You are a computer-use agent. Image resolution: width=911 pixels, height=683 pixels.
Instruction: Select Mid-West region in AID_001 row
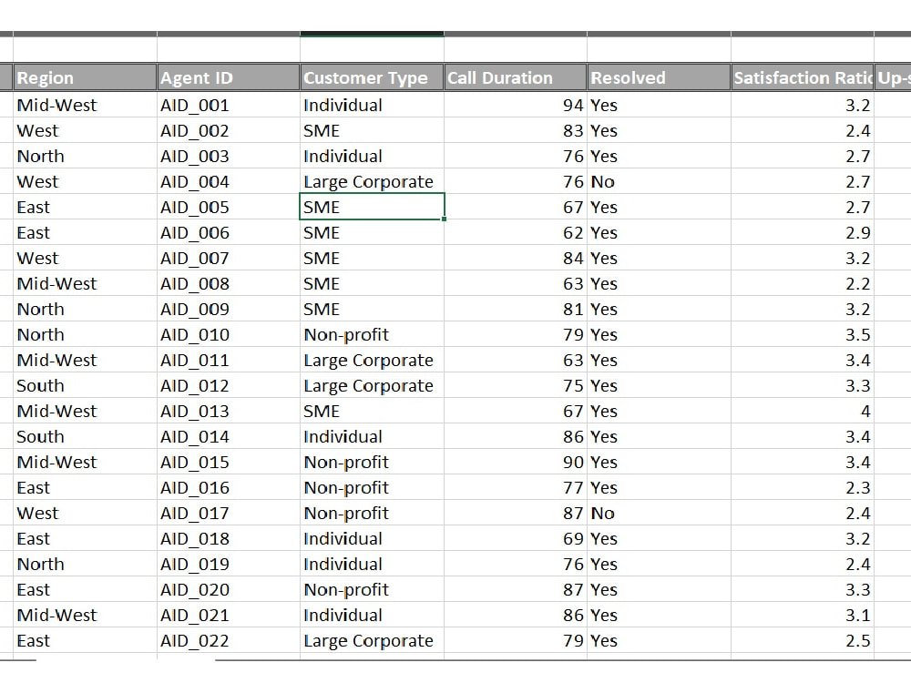(x=85, y=105)
